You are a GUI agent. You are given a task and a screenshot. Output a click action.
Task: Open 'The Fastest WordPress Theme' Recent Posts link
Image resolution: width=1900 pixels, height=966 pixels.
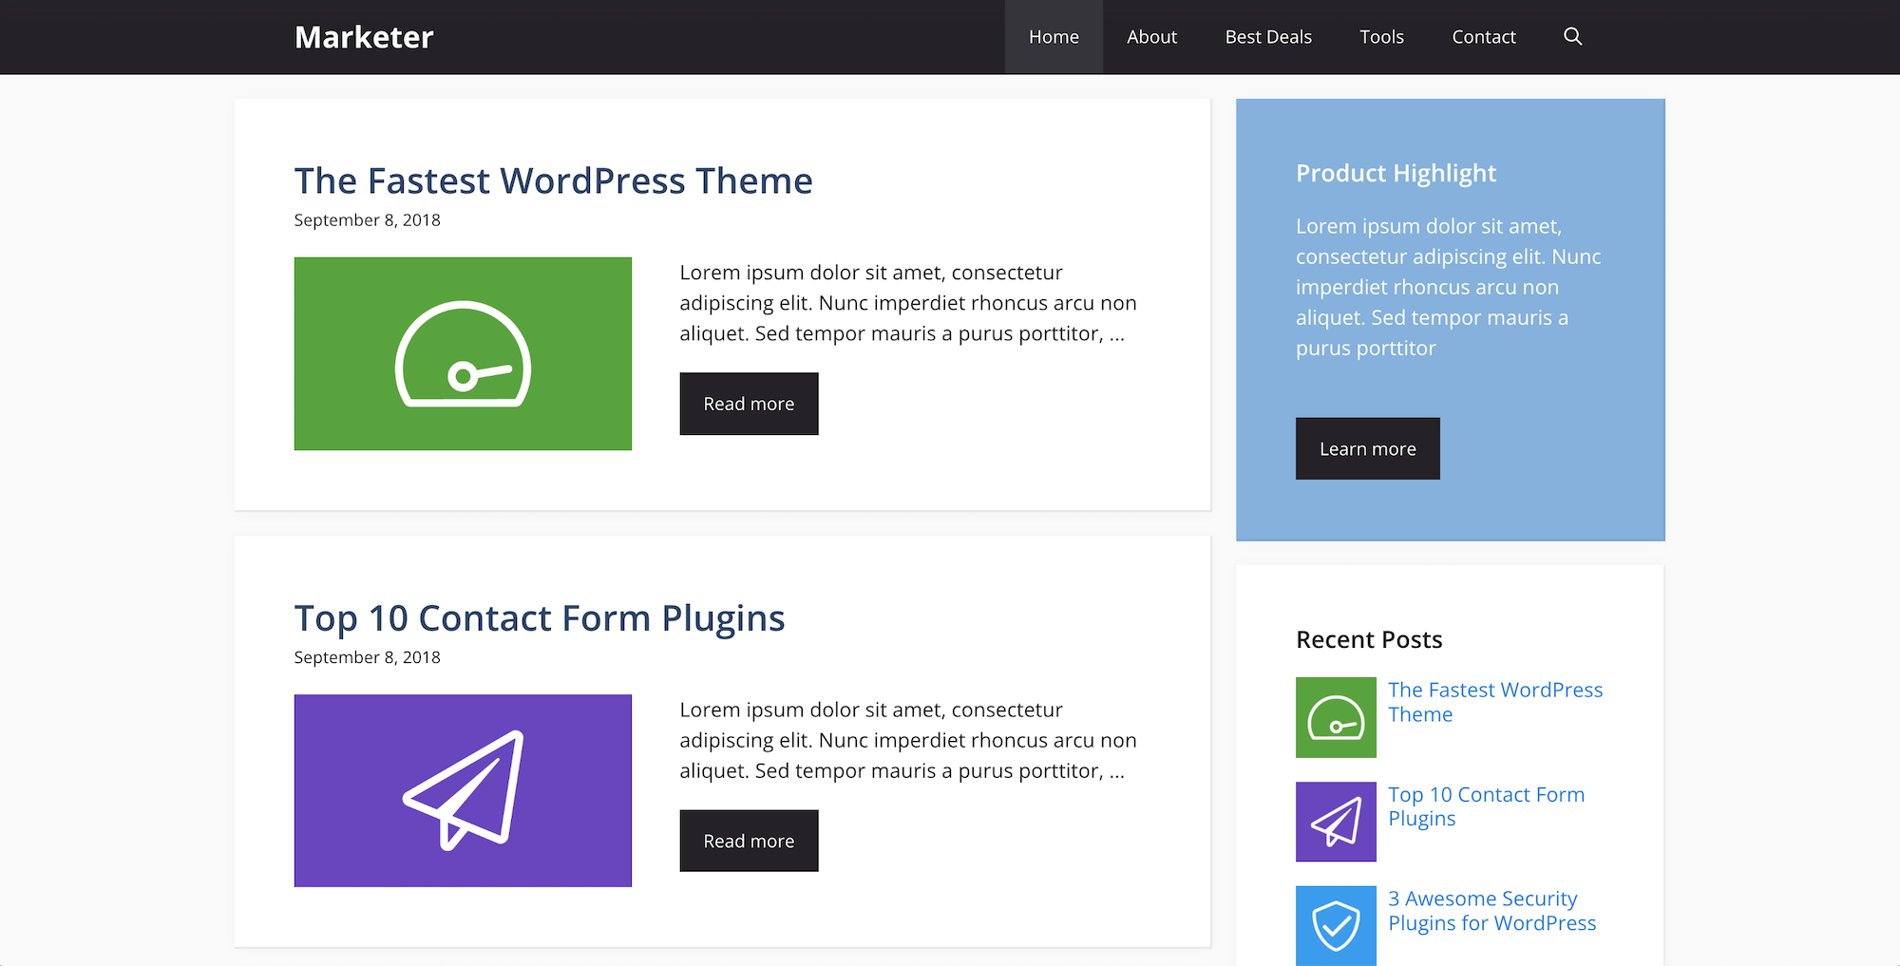1494,702
